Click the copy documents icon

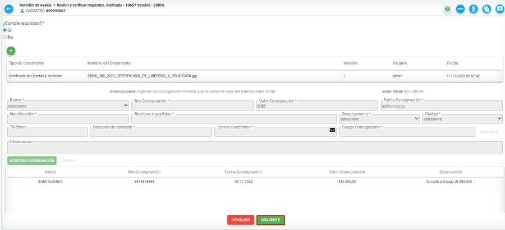coord(486,9)
